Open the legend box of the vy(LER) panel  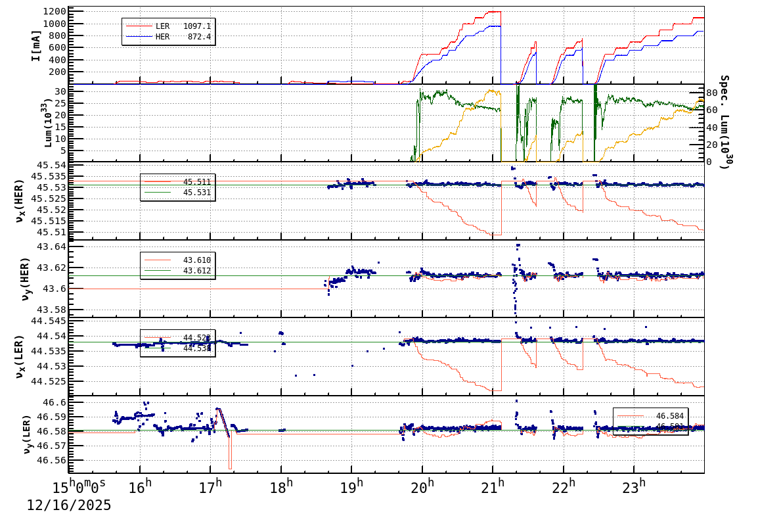click(650, 420)
